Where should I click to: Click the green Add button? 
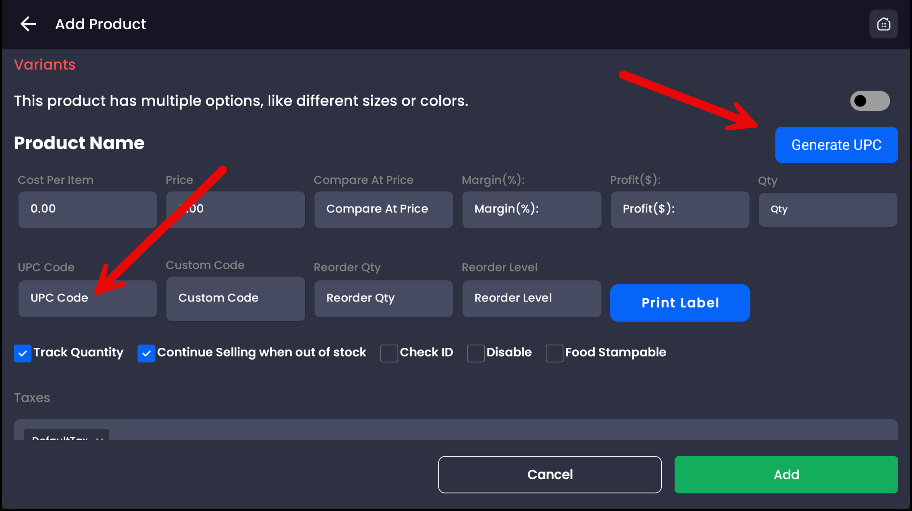coord(786,474)
